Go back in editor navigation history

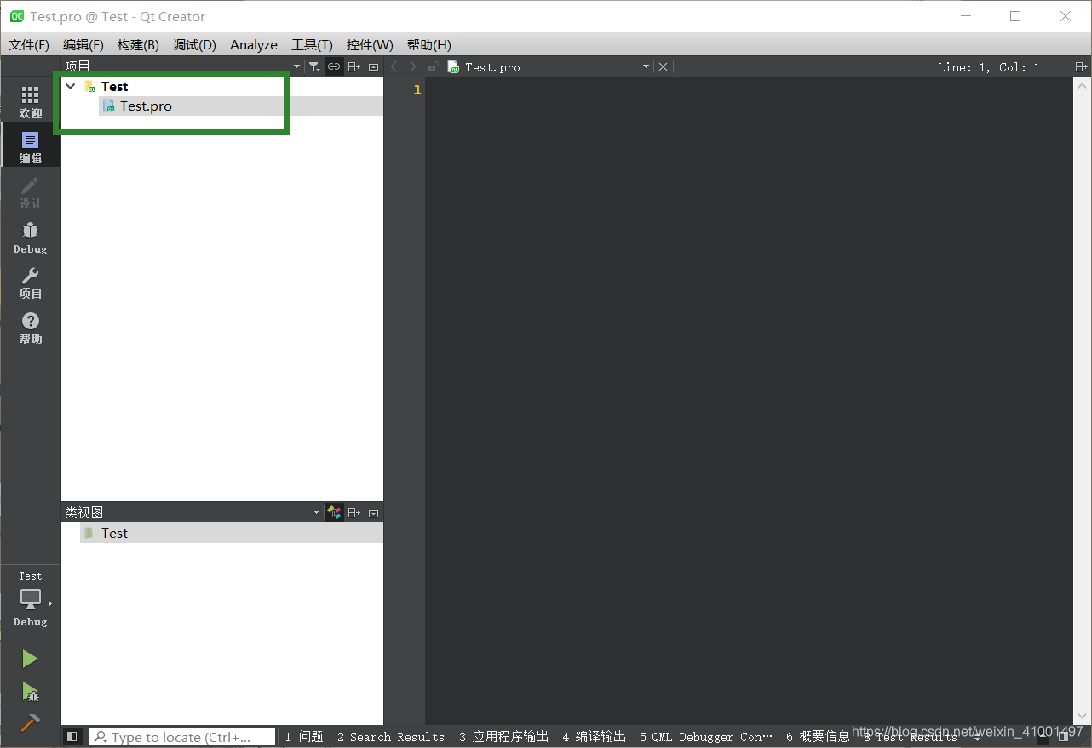(394, 66)
